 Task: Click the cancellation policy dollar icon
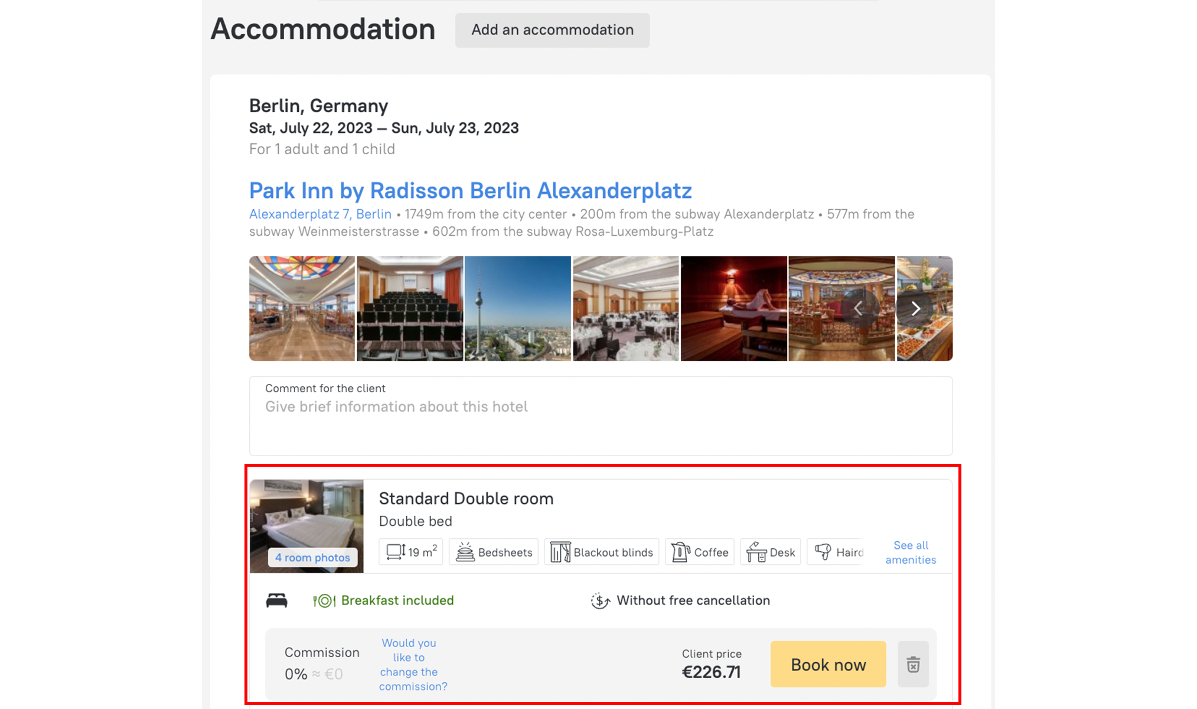600,601
